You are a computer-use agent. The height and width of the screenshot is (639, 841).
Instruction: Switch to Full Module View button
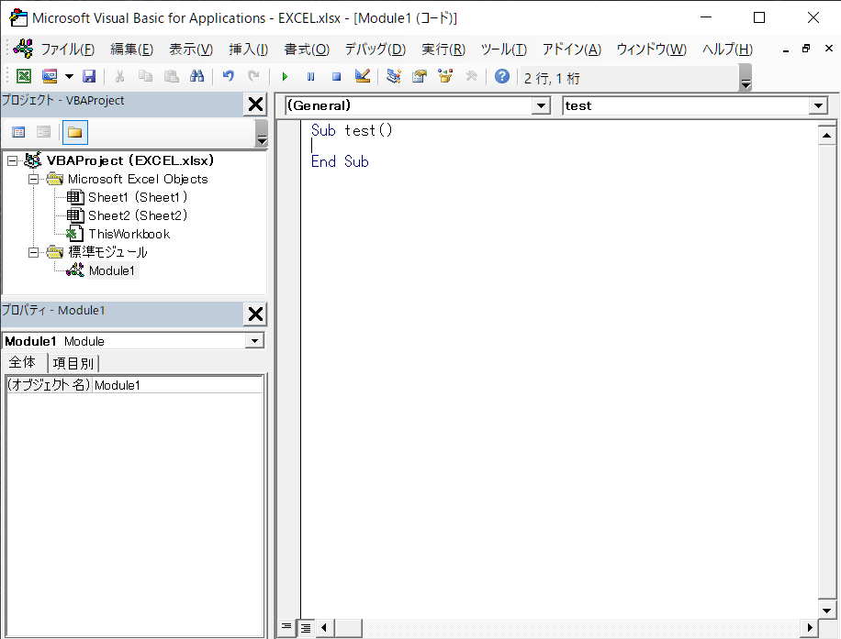(305, 627)
